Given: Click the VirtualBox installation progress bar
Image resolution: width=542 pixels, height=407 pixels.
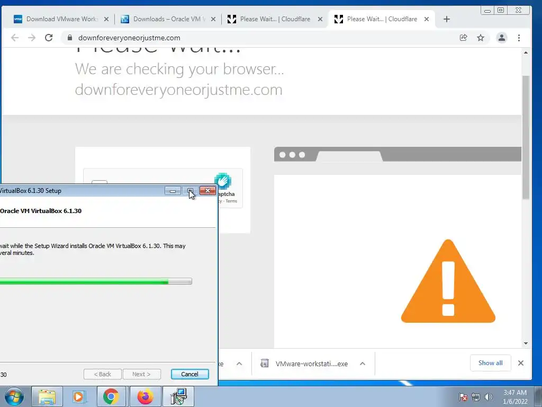Looking at the screenshot, I should tap(96, 281).
